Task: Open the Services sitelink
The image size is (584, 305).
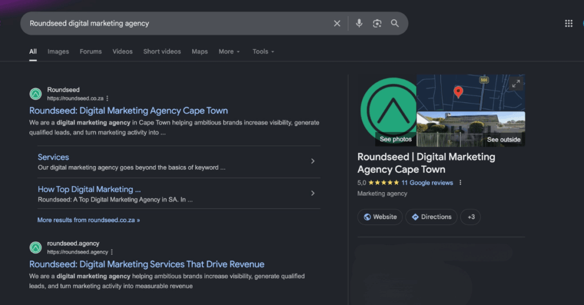Action: pyautogui.click(x=53, y=157)
